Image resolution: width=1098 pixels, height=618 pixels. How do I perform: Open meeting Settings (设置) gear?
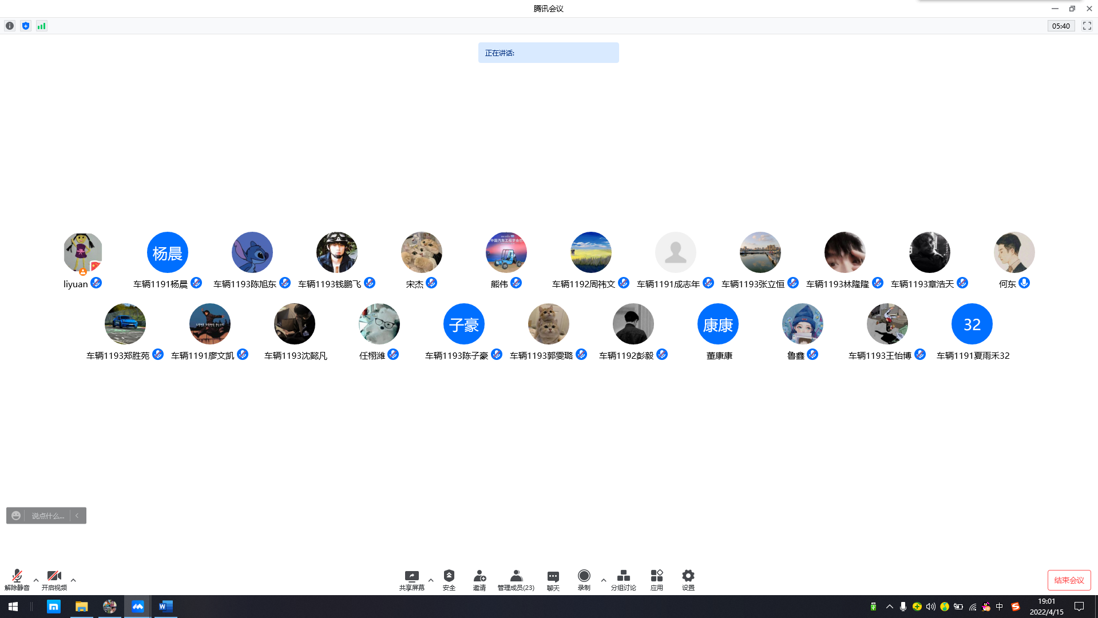click(688, 579)
